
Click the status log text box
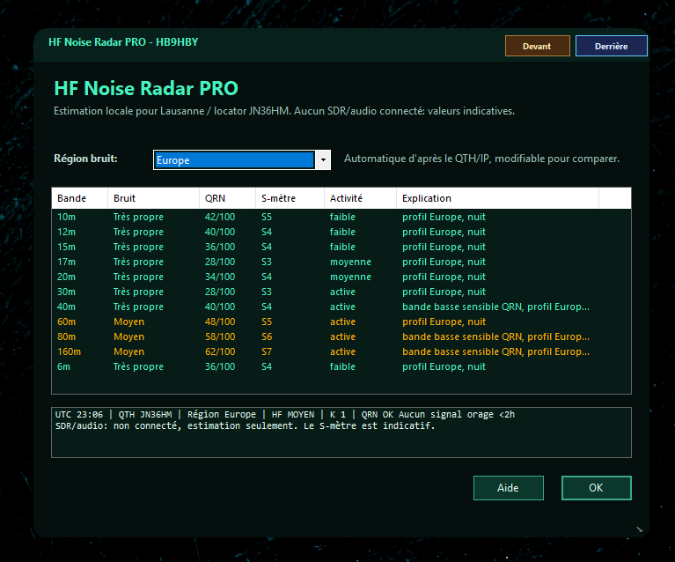[341, 433]
